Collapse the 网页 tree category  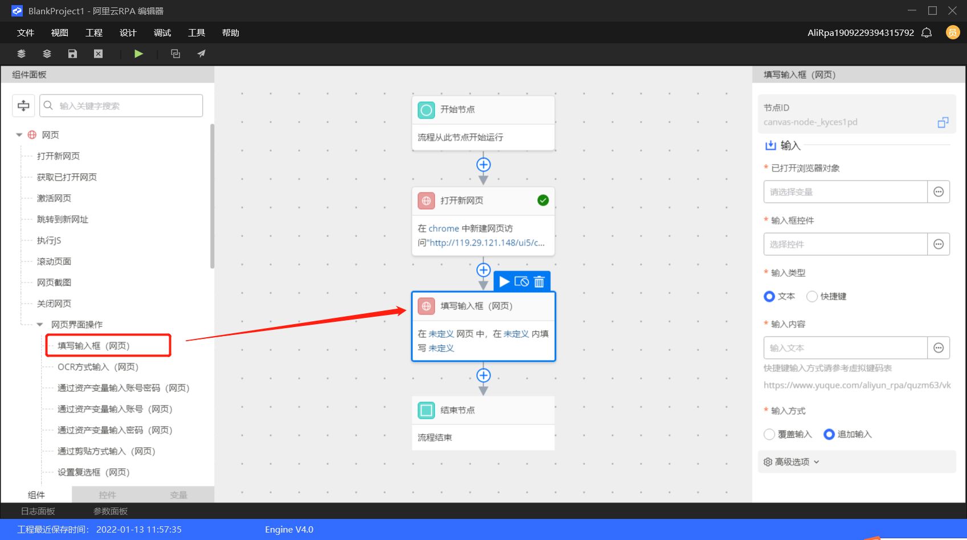click(x=19, y=135)
